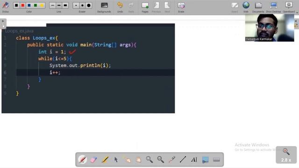The height and width of the screenshot is (168, 299).
Task: Open the Backgrounds chooser
Action: point(104,7)
